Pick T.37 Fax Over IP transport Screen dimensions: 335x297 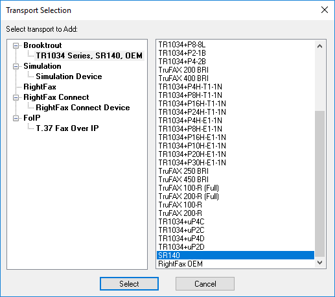coord(67,128)
